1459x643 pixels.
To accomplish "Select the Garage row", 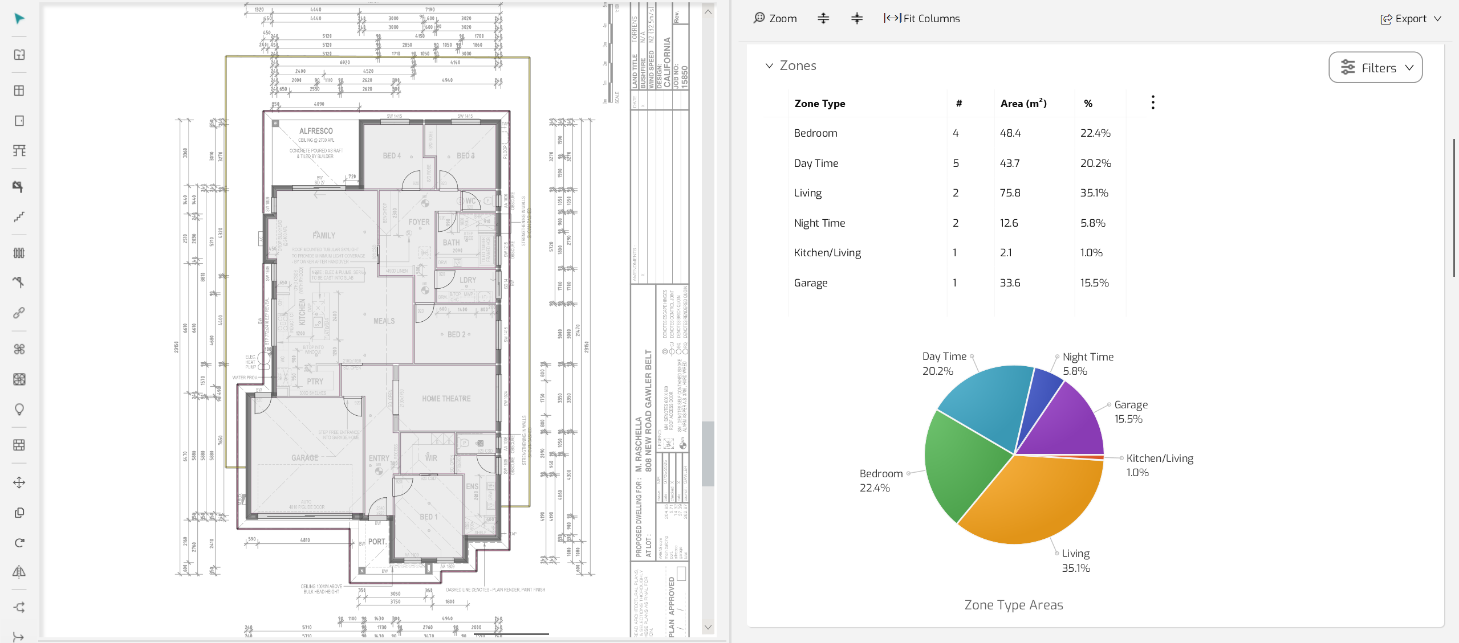I will click(x=955, y=283).
